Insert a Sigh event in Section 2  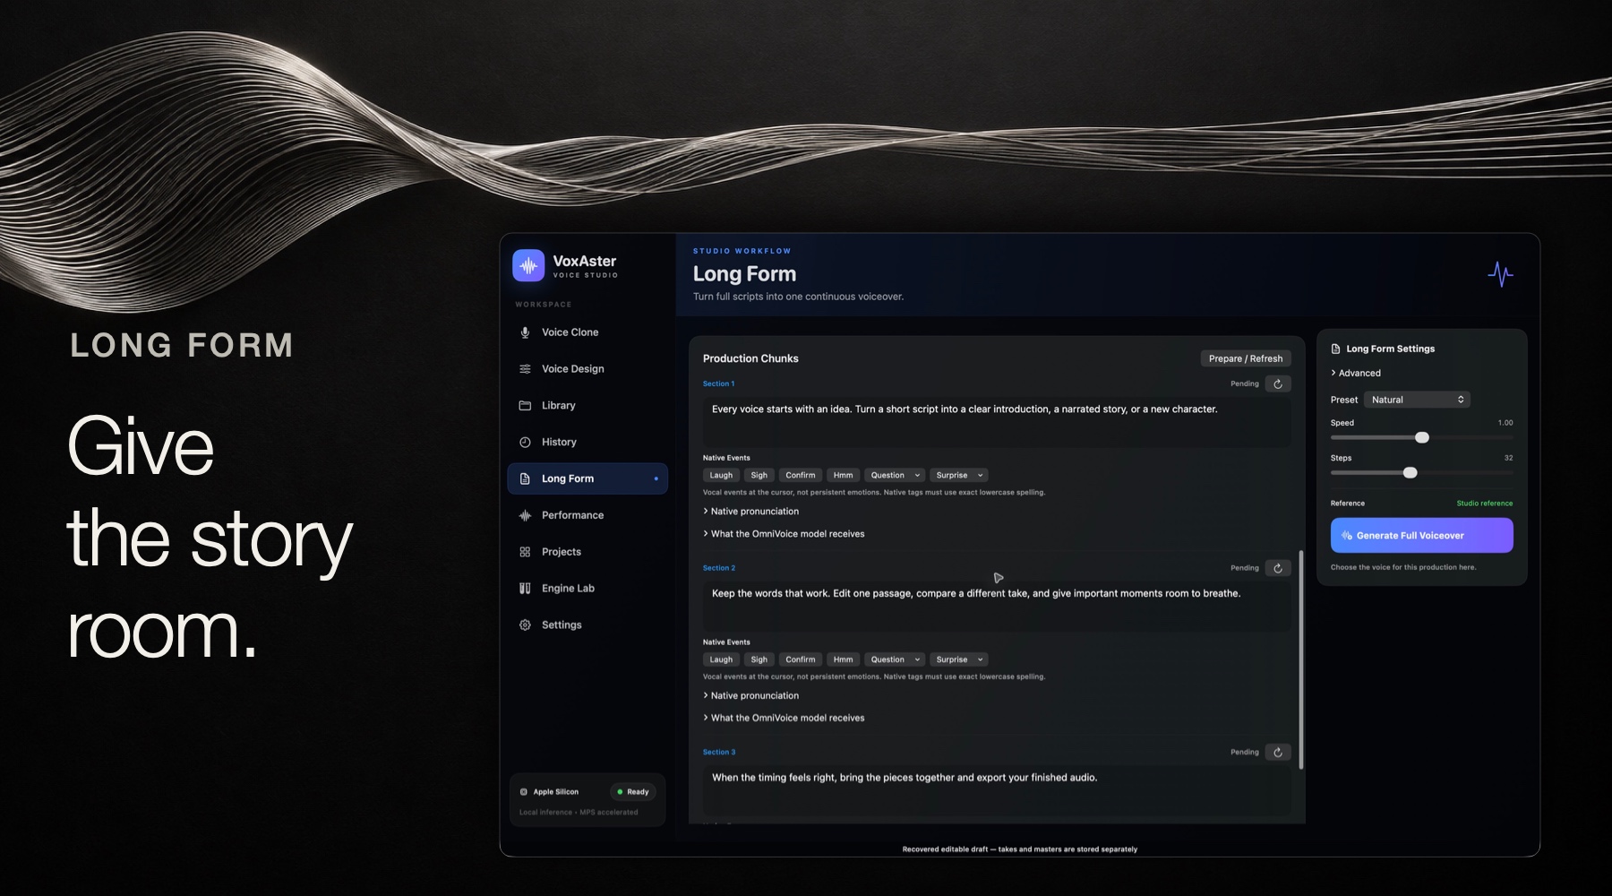tap(759, 660)
